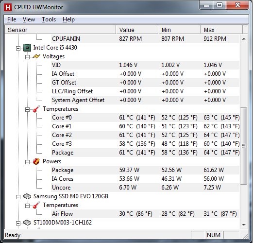Collapse the Powers group
This screenshot has height=243, width=253.
point(27,162)
